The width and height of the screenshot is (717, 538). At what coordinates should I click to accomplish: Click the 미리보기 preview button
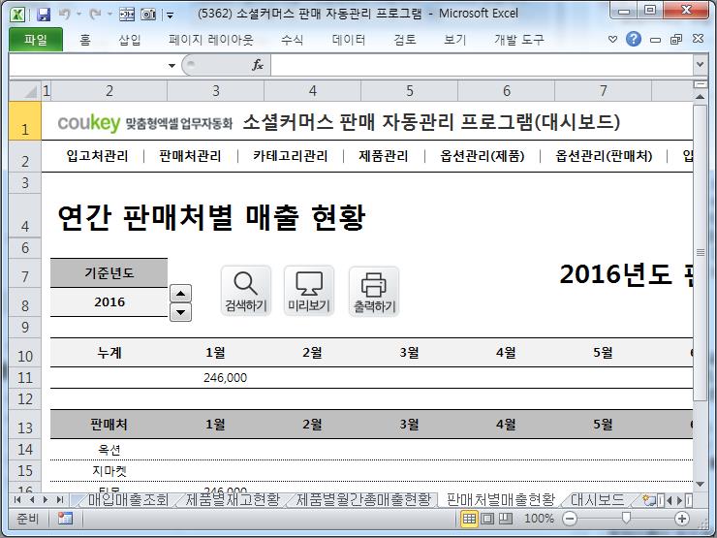point(309,291)
